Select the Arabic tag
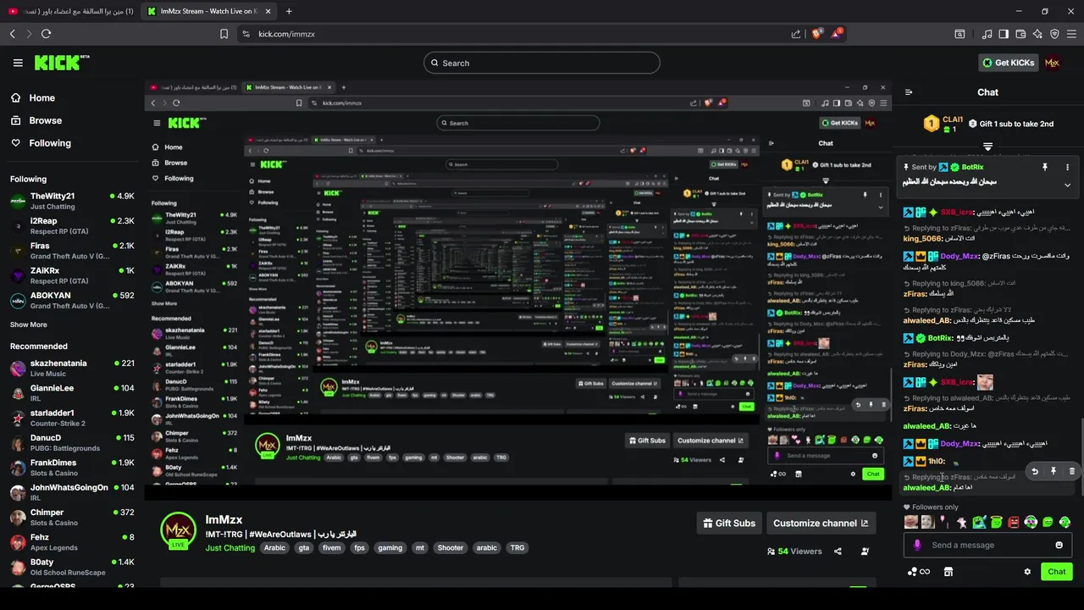The height and width of the screenshot is (610, 1084). point(274,548)
